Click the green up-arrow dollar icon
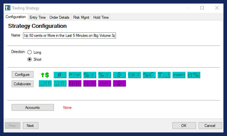Screen dimensions: 227x136 [45, 75]
